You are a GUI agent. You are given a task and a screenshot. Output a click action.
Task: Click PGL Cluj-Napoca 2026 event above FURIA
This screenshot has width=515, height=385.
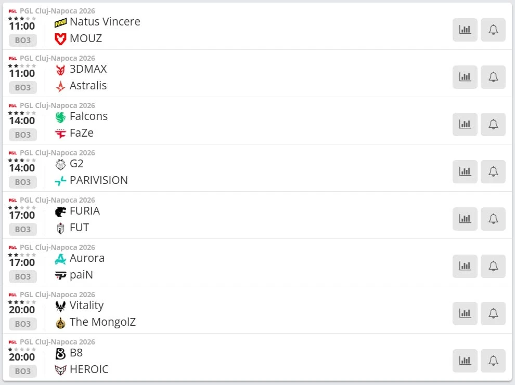(57, 200)
